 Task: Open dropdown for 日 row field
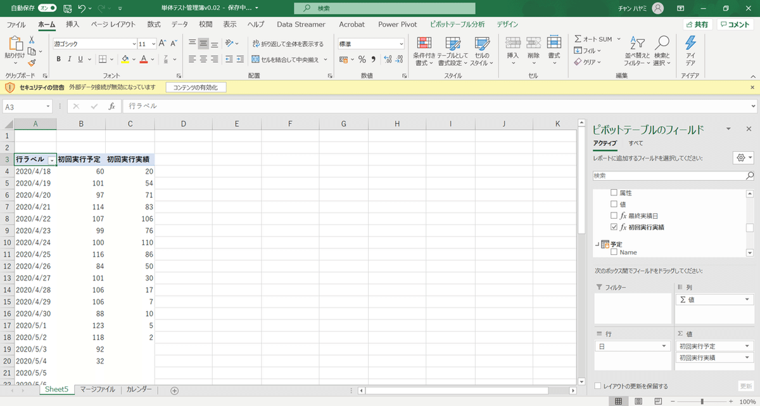[x=664, y=346]
